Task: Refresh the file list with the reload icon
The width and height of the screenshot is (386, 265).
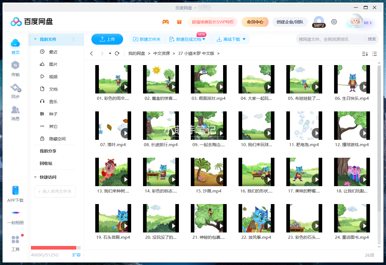Action: click(x=117, y=53)
